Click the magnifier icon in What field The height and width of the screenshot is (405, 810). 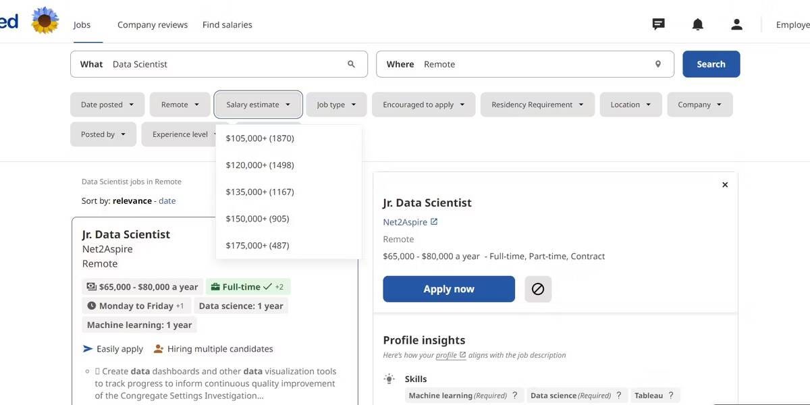(351, 64)
